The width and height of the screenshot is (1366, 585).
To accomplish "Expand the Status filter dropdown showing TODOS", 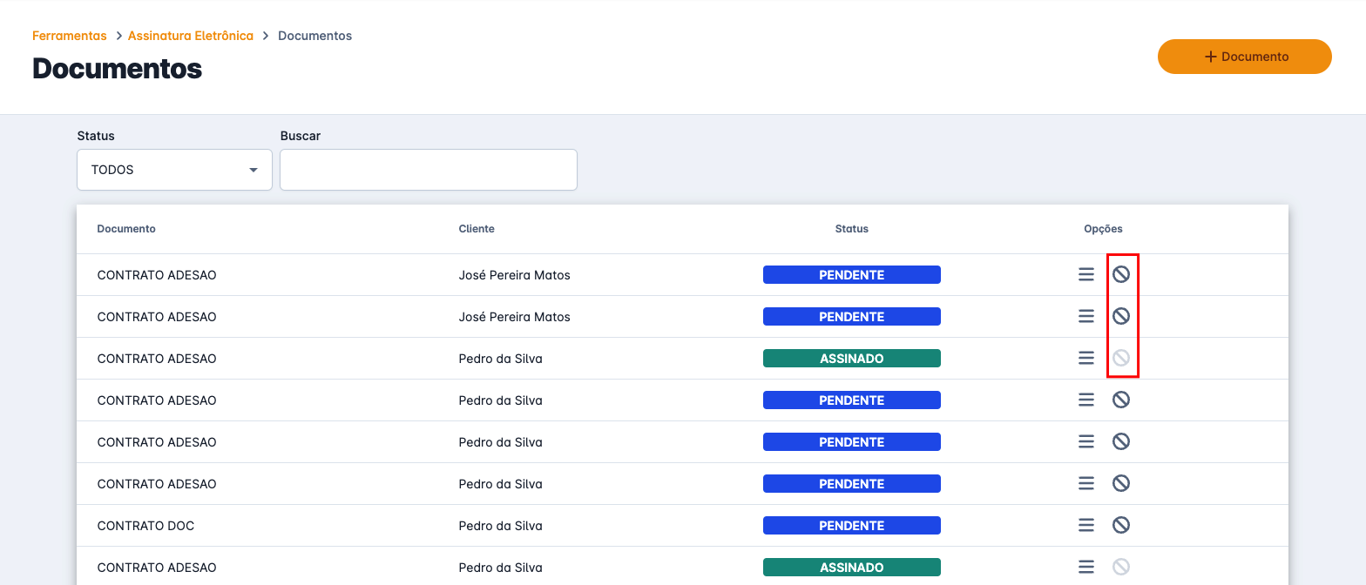I will click(x=174, y=170).
